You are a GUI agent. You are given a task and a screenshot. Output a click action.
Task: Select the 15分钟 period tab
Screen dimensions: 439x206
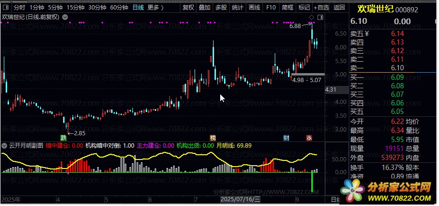point(75,7)
